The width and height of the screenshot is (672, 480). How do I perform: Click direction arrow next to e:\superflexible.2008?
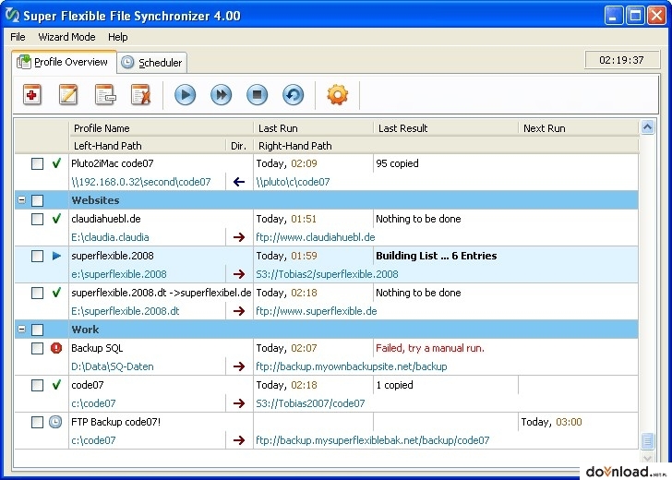point(239,274)
